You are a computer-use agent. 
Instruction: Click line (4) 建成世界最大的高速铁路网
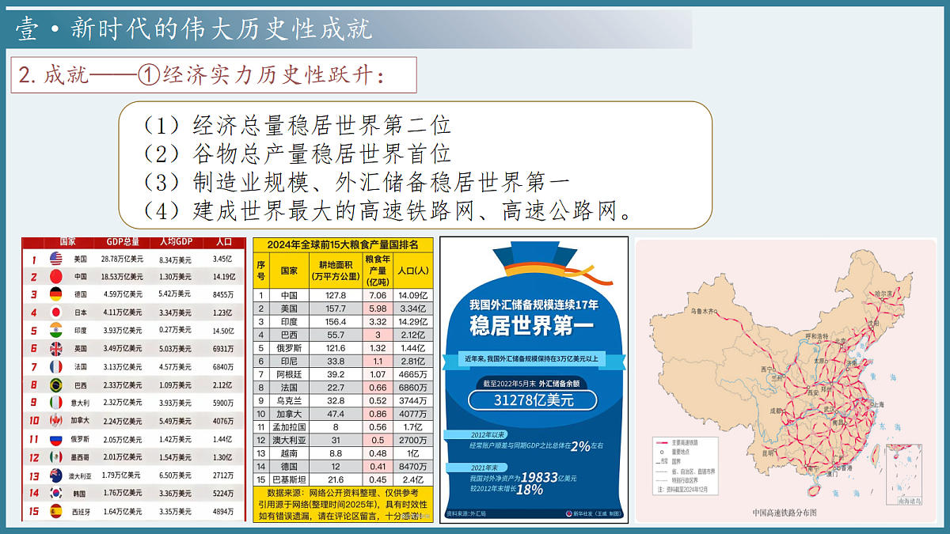tap(388, 211)
